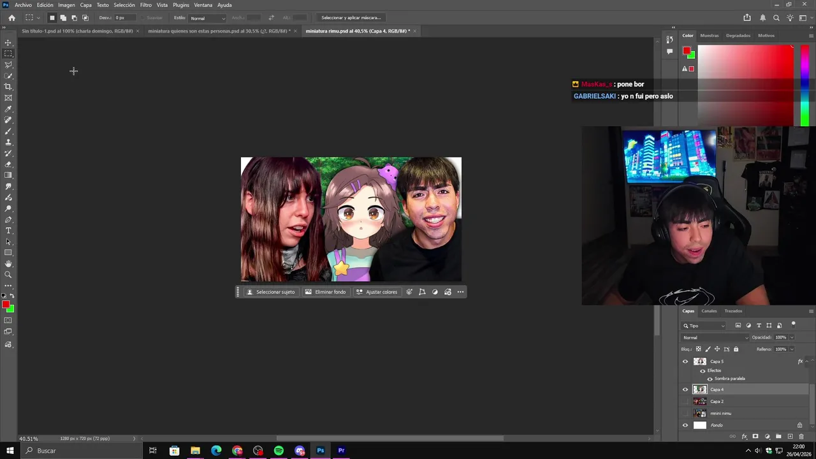Select the Frame tool

pyautogui.click(x=8, y=98)
